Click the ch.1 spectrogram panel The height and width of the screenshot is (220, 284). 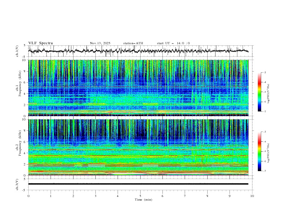click(138, 88)
